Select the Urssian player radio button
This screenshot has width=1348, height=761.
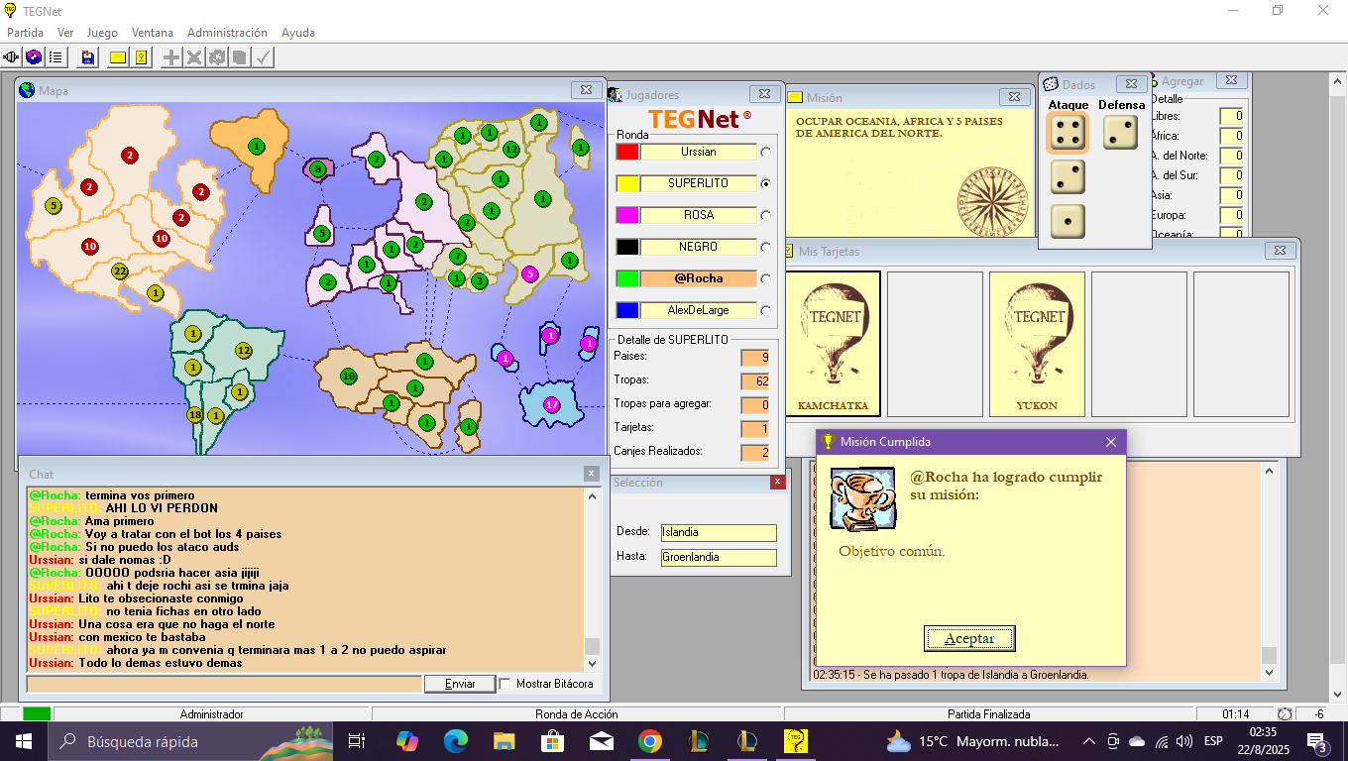click(x=765, y=153)
